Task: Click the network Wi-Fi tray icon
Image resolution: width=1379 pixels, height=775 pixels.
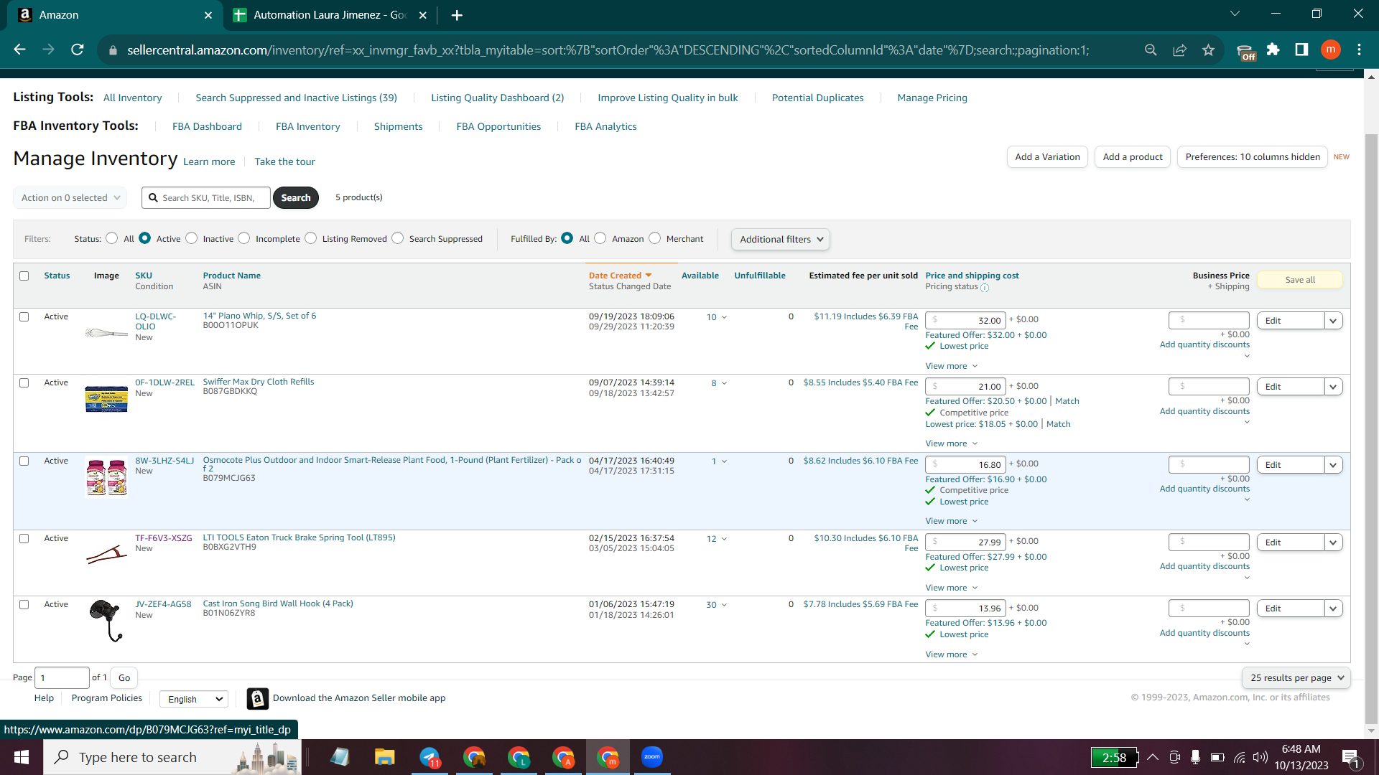Action: click(x=1240, y=757)
